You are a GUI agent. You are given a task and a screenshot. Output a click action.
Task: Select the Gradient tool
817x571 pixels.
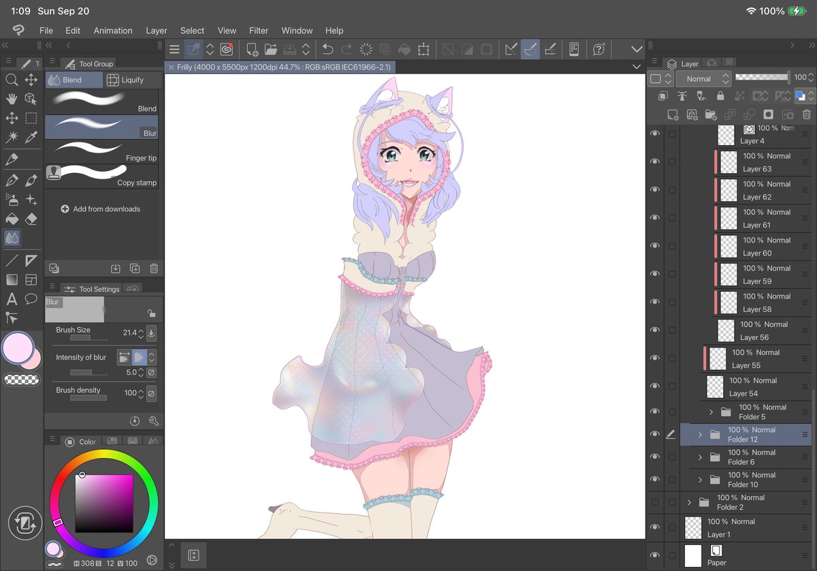12,279
